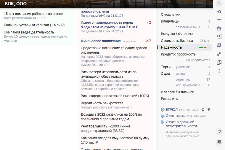Click Дата регистрации 14.11.07 text

[24, 18]
